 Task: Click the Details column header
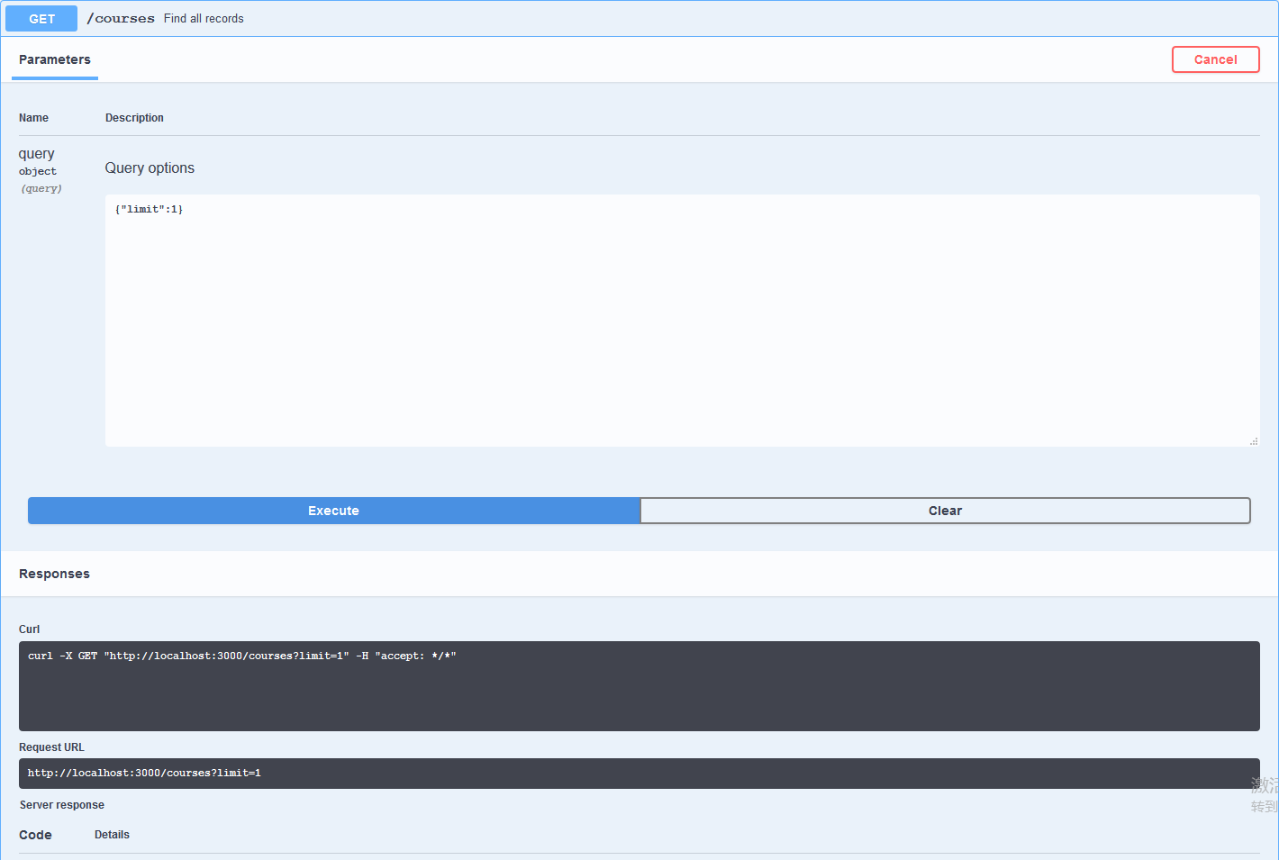point(112,835)
